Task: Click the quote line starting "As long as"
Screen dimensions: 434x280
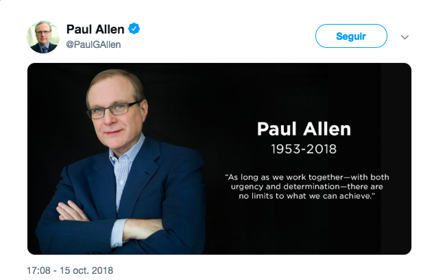Action: pos(307,177)
